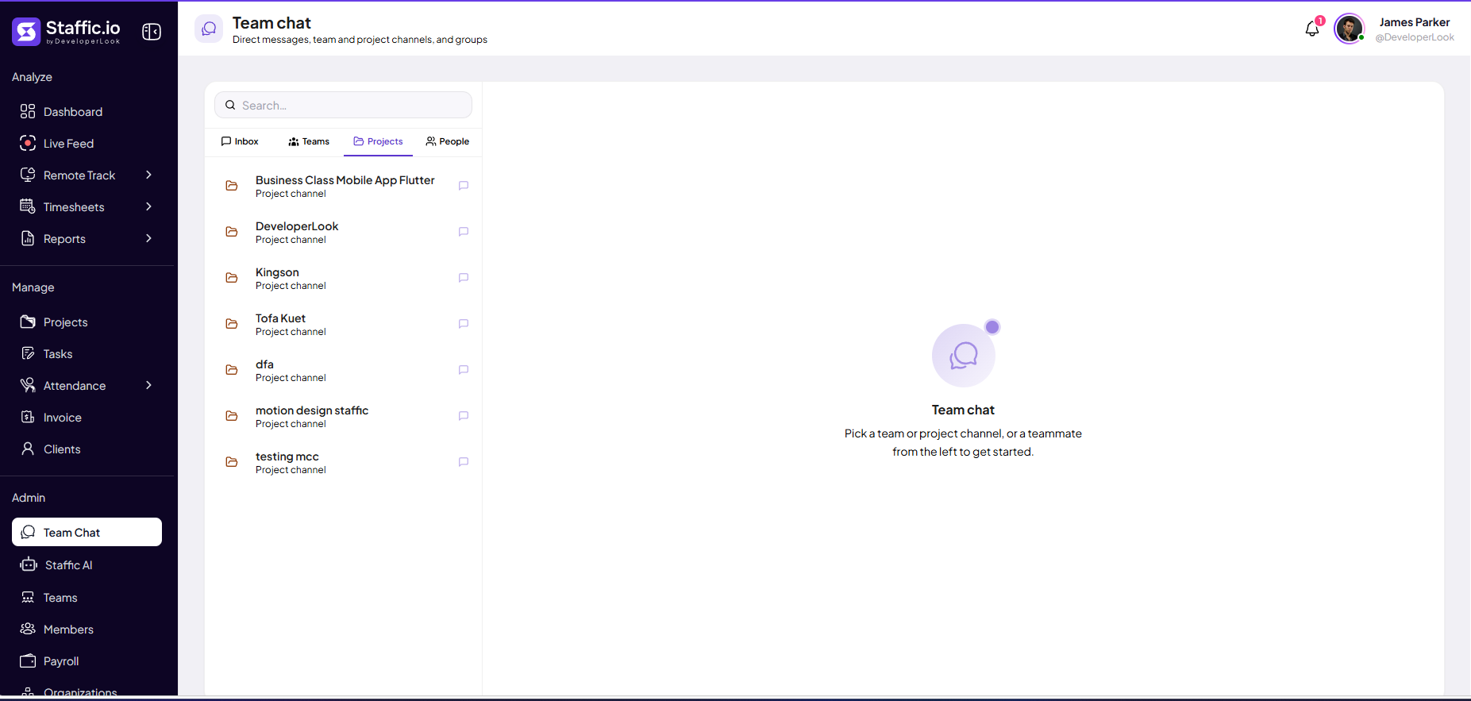The height and width of the screenshot is (701, 1471).
Task: Open Business Class Mobile App Flutter channel
Action: coord(344,186)
